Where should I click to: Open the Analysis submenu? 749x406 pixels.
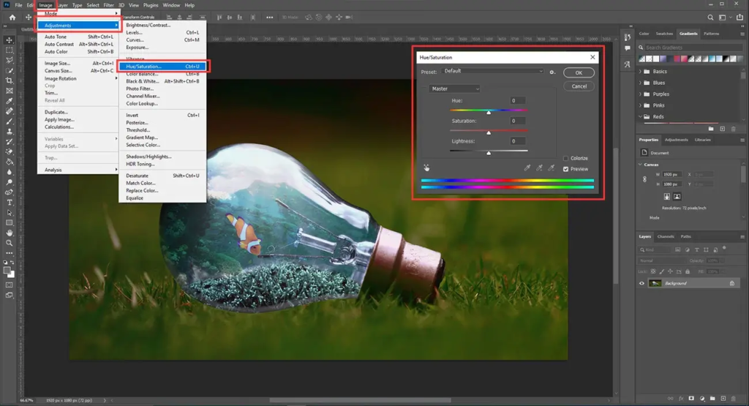point(78,170)
